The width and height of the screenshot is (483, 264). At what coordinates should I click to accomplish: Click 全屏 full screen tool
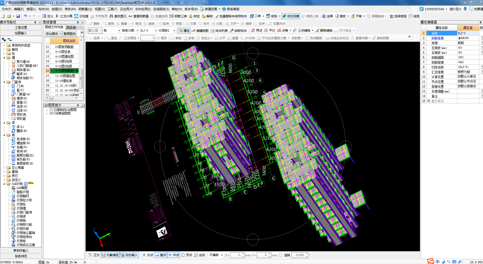pyautogui.click(x=327, y=16)
